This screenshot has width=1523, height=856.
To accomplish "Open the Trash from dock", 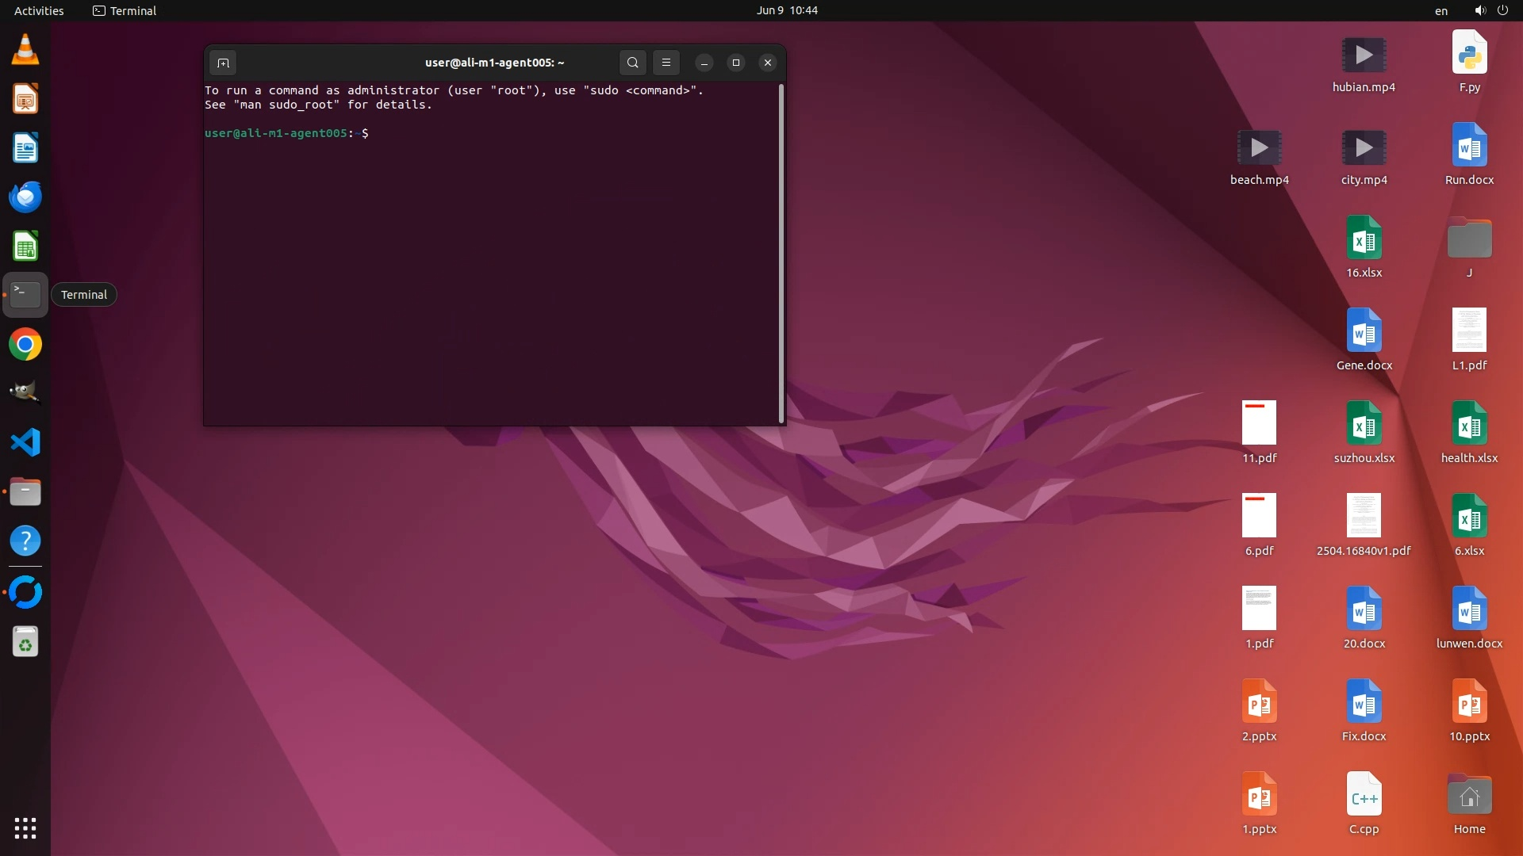I will (25, 642).
